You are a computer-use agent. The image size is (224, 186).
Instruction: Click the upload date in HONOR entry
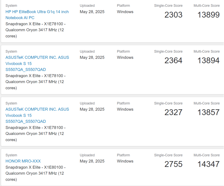[x=92, y=161]
